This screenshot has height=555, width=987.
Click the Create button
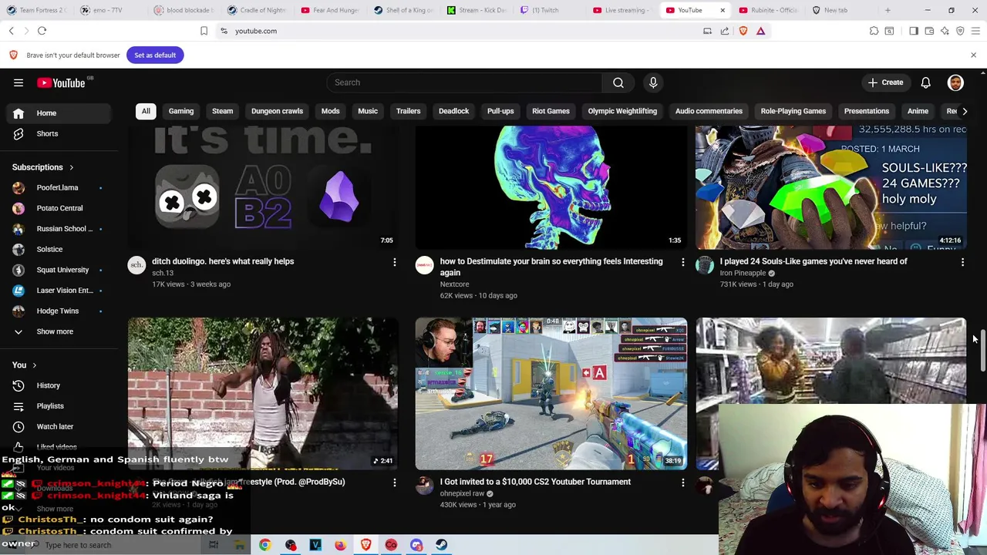pos(885,82)
